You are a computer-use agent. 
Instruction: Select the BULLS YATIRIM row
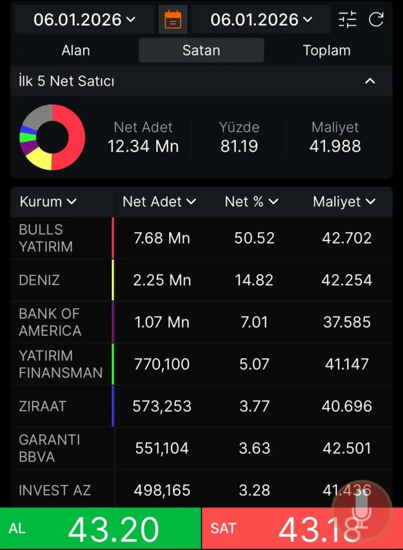(x=201, y=238)
